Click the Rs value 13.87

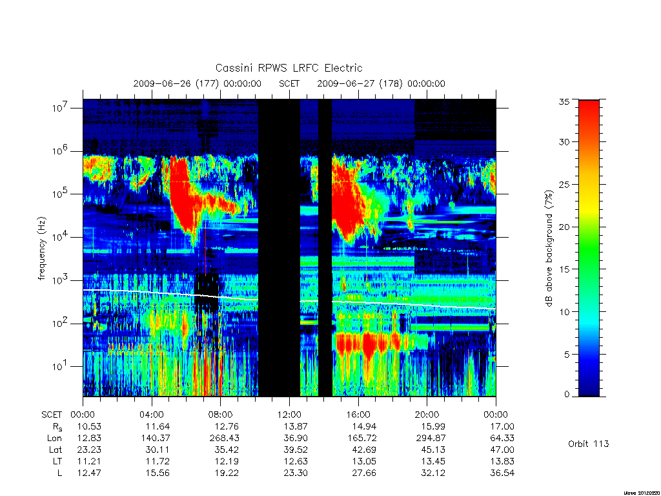point(296,426)
